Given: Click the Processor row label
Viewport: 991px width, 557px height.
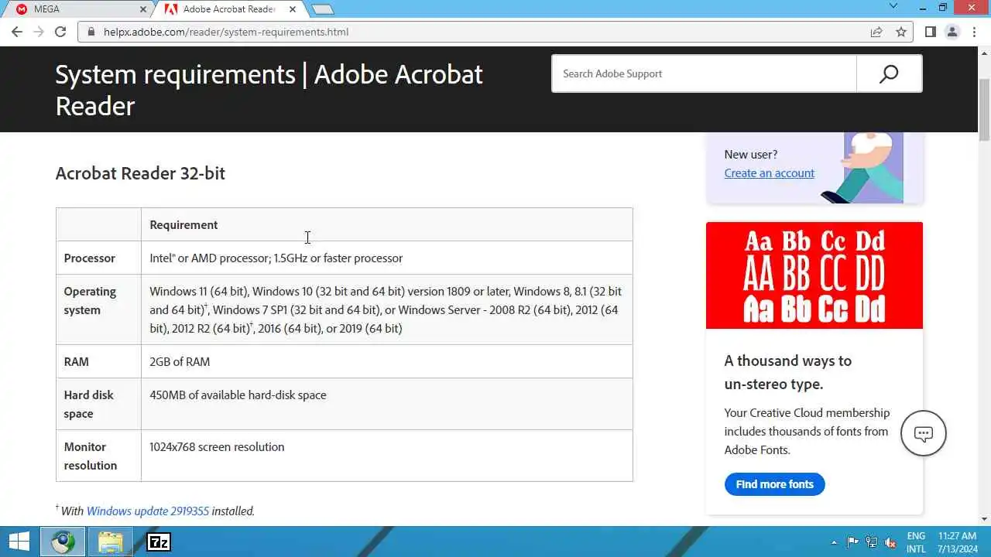Looking at the screenshot, I should [90, 258].
